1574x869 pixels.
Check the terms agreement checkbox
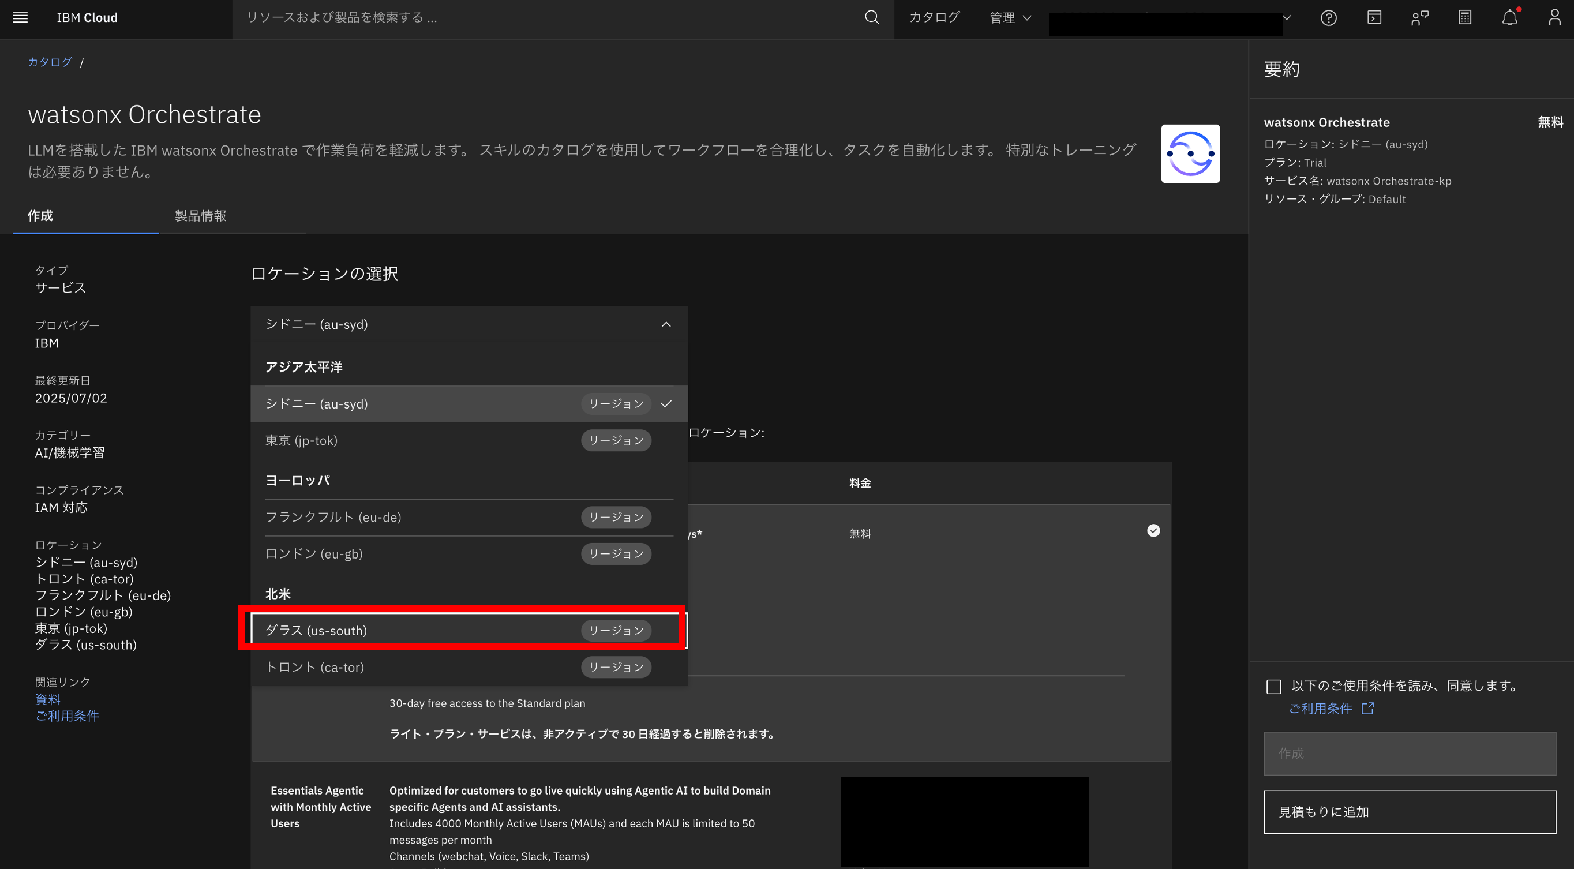tap(1274, 686)
